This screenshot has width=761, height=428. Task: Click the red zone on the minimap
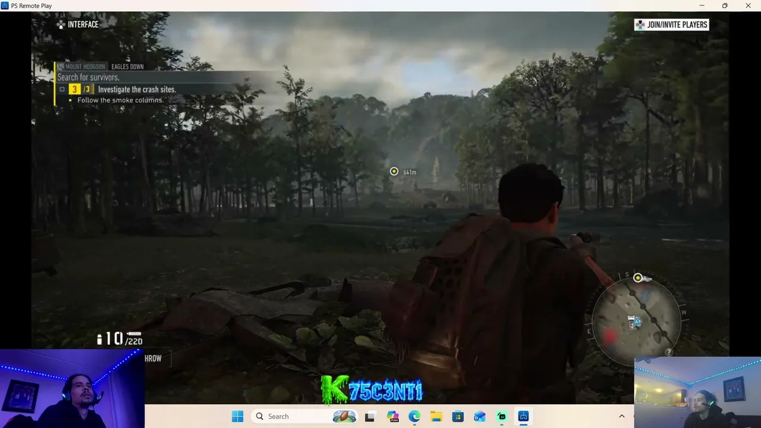(609, 336)
